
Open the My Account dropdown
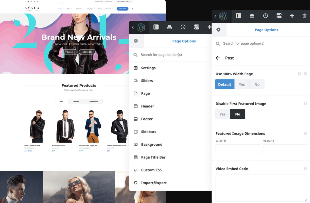click(109, 2)
